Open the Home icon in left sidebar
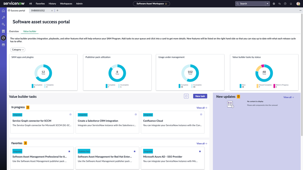This screenshot has width=303, height=170. (3, 11)
